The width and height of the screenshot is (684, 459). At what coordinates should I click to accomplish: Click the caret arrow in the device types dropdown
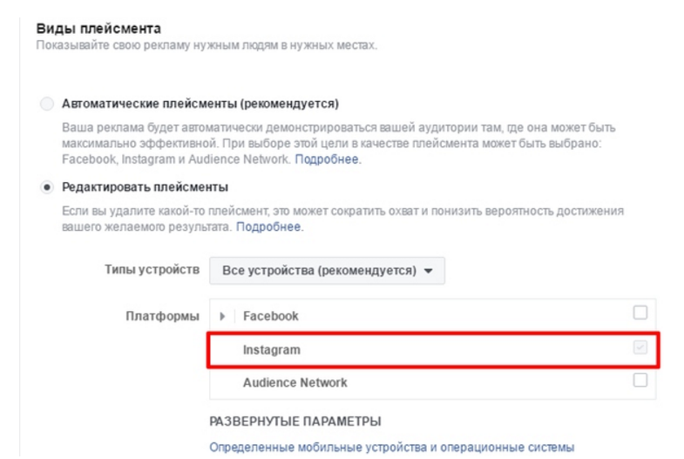point(428,271)
